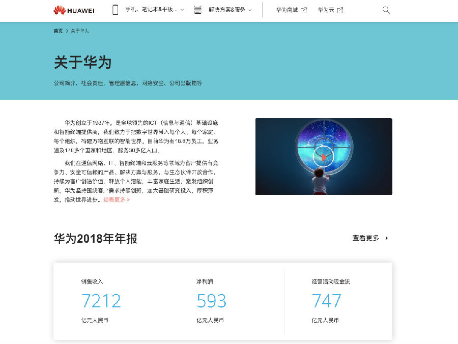Open the 华为商城 link
This screenshot has width=458, height=344.
click(287, 10)
